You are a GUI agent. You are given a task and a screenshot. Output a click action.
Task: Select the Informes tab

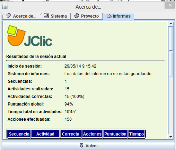tap(118, 16)
